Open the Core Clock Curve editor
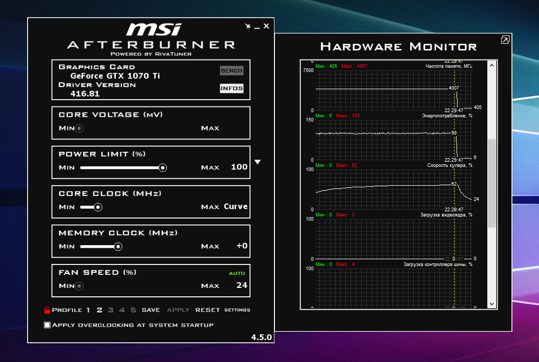This screenshot has height=362, width=539. (x=235, y=206)
